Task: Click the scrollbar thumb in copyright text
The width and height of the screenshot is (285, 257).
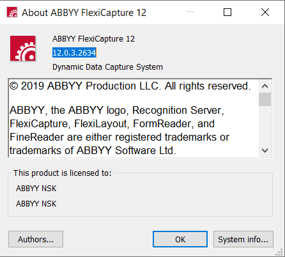Action: pos(265,99)
